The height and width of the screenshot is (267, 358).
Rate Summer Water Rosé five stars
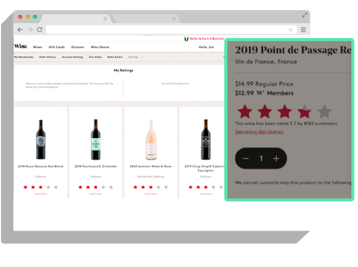[166, 187]
